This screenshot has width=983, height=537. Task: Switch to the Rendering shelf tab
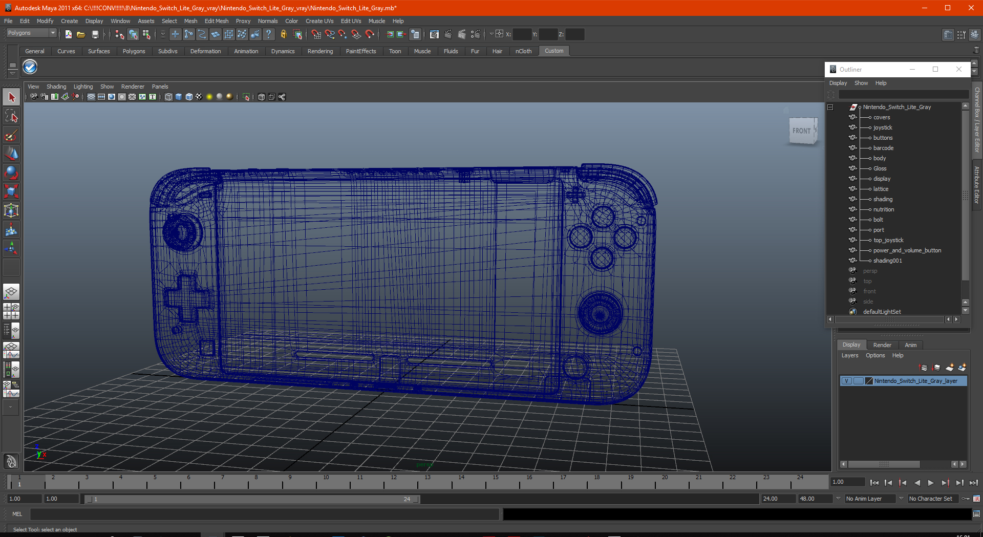320,51
